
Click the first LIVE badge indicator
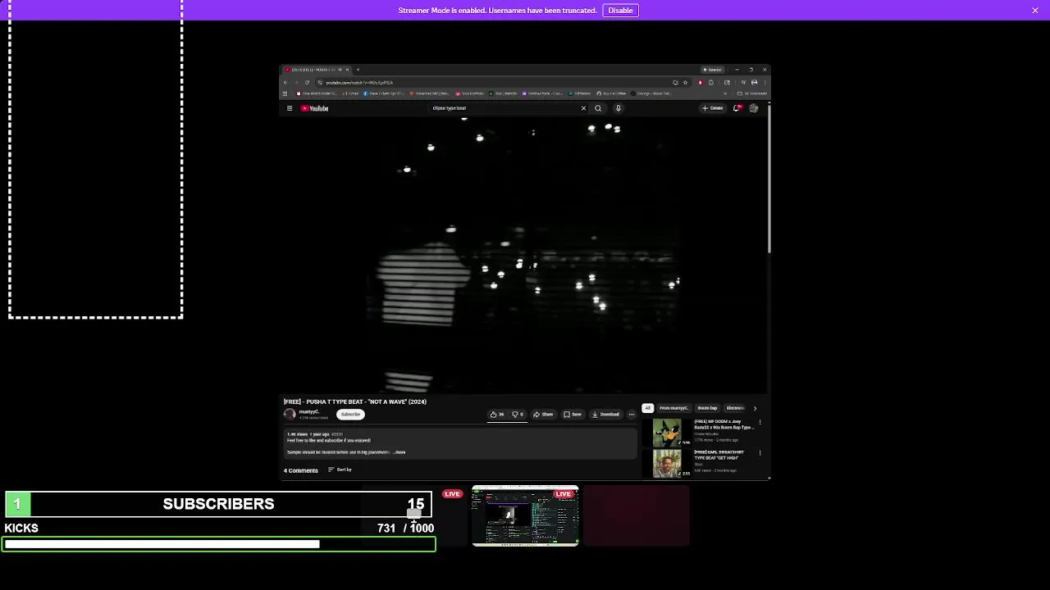452,494
